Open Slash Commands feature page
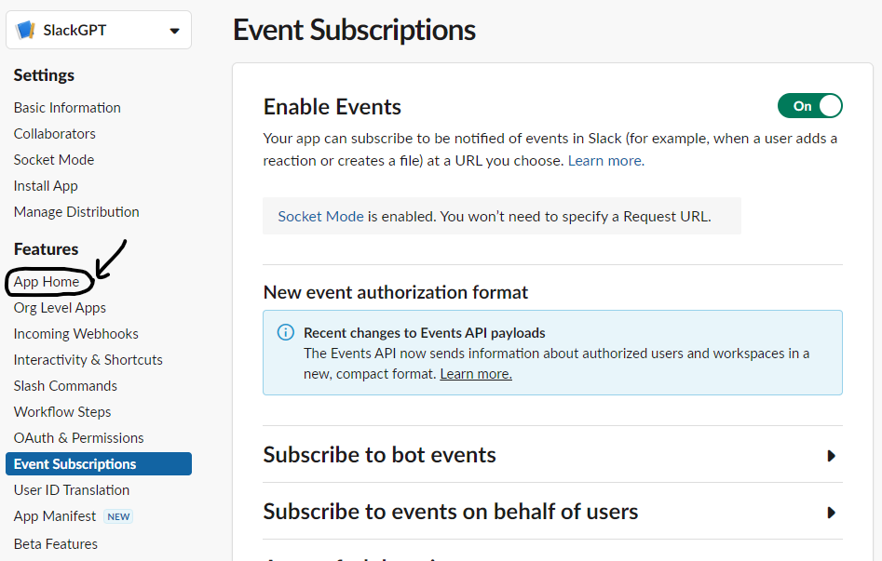882x561 pixels. point(65,386)
